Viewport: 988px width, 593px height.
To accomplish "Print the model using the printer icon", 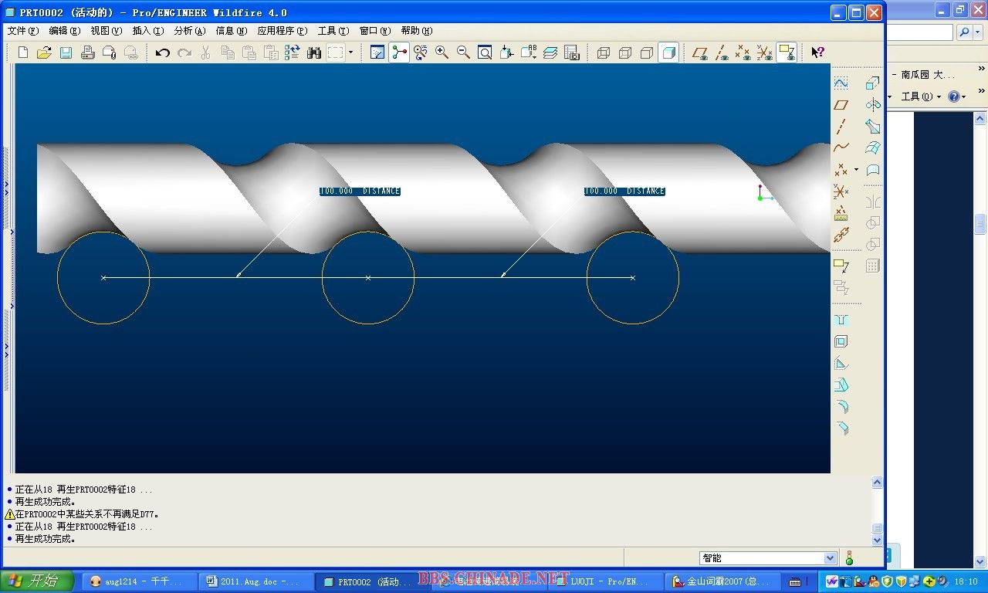I will click(87, 53).
